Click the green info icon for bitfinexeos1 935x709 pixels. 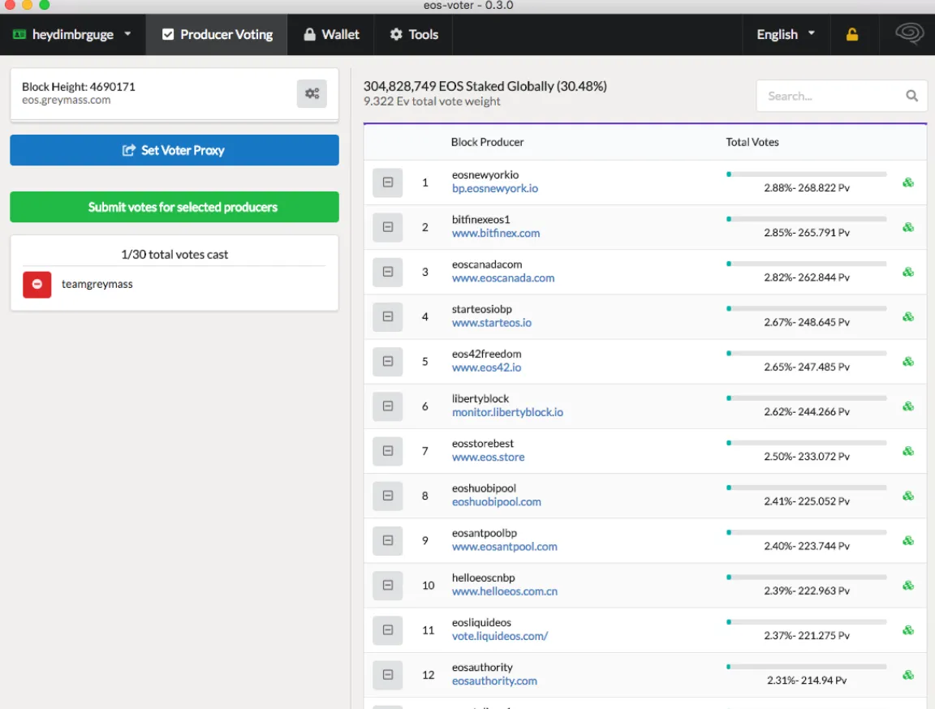pos(907,227)
